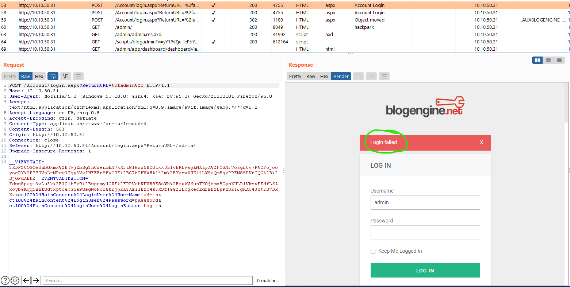Select Pretty tab in Request panel

click(10, 76)
